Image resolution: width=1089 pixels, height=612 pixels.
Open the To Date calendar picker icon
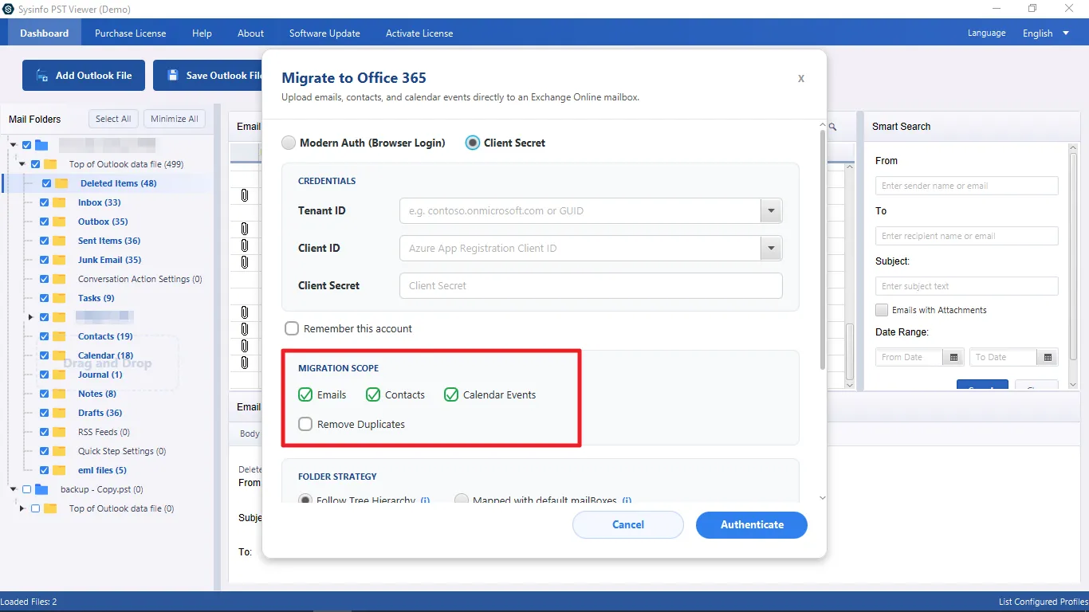[x=1048, y=358]
